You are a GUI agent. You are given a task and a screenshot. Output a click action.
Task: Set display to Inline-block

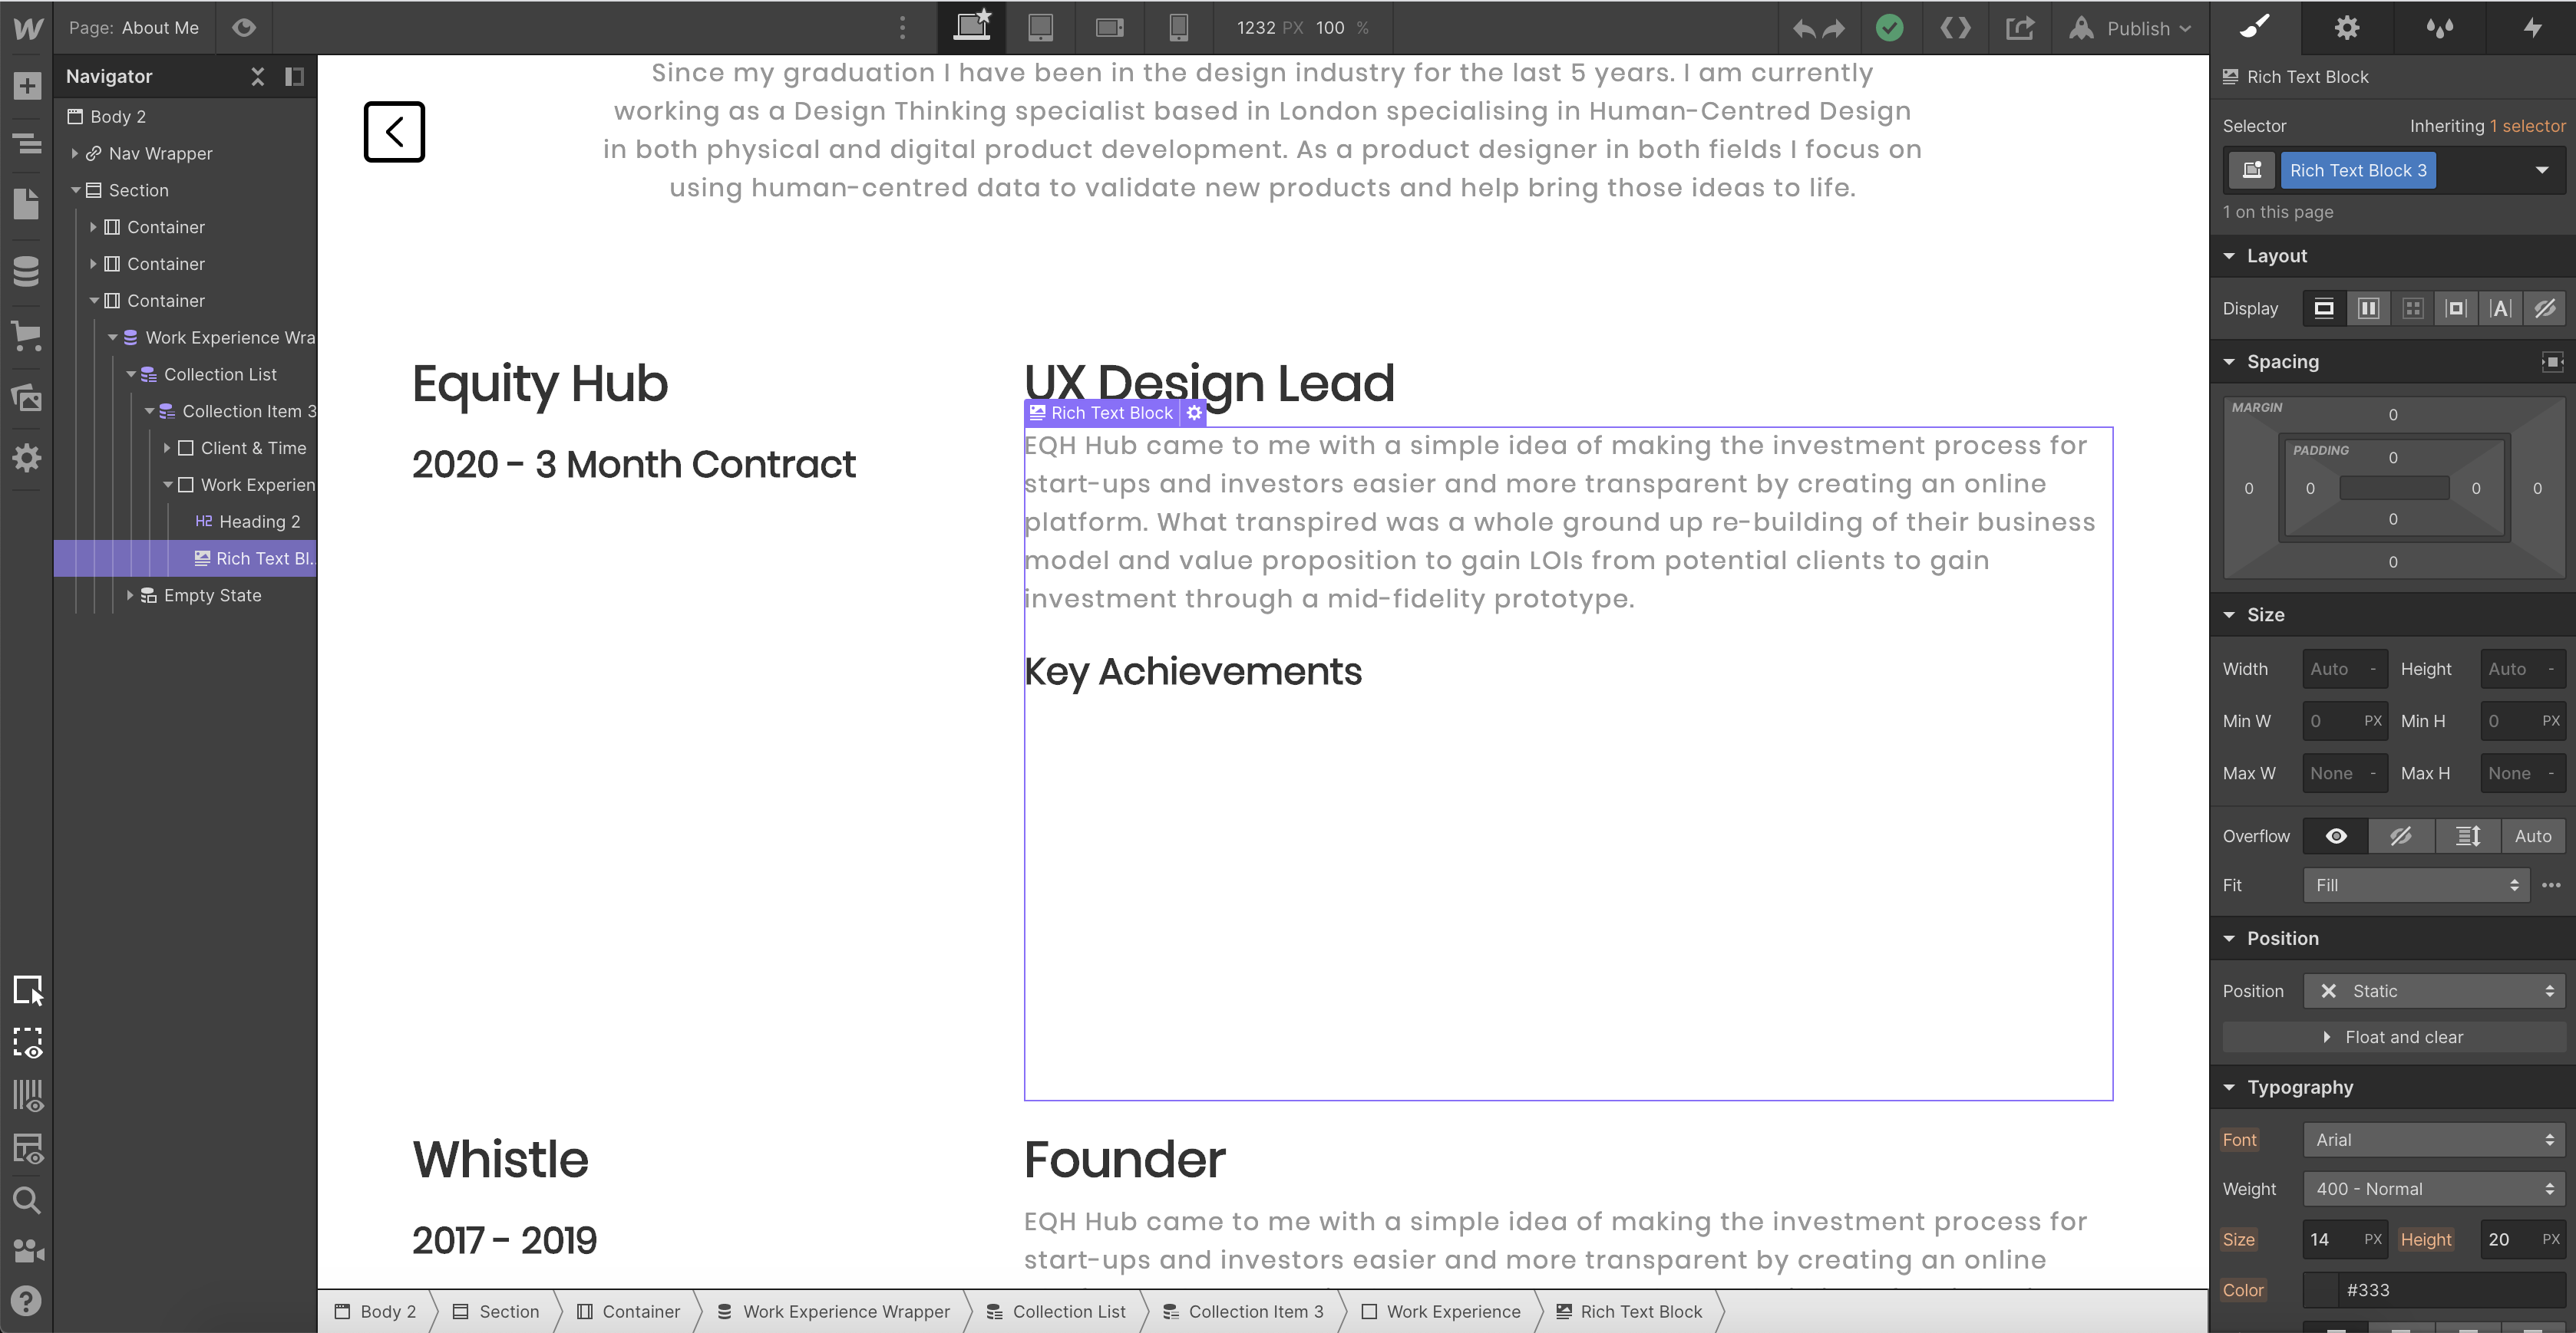pyautogui.click(x=2456, y=309)
